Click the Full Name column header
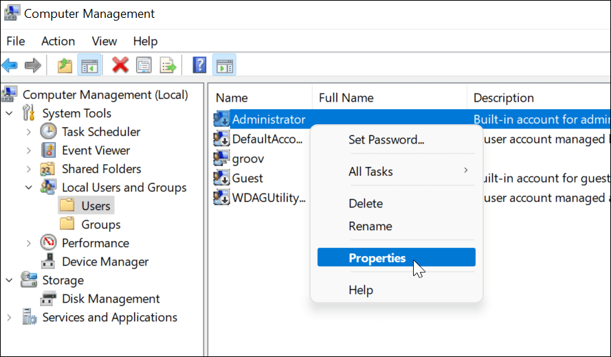 [346, 97]
